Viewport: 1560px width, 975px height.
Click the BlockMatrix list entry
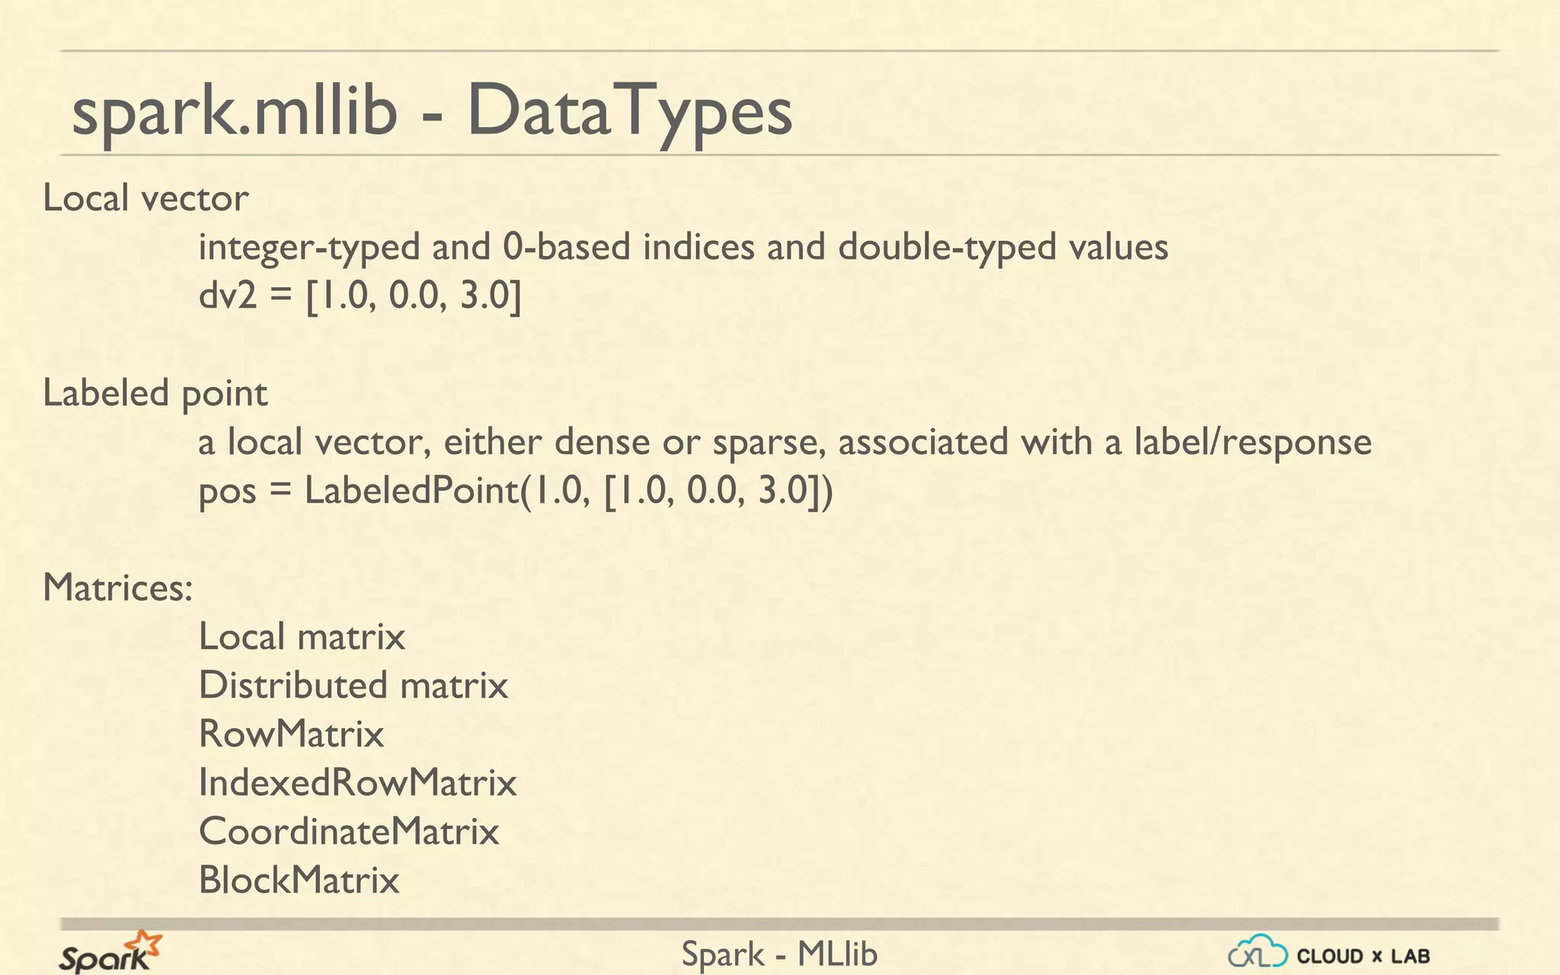pyautogui.click(x=299, y=881)
